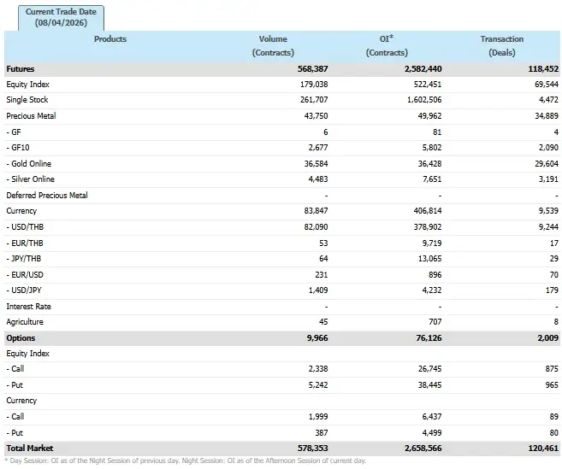Click the OI* (Contracts) column header
The height and width of the screenshot is (469, 562).
(x=387, y=45)
